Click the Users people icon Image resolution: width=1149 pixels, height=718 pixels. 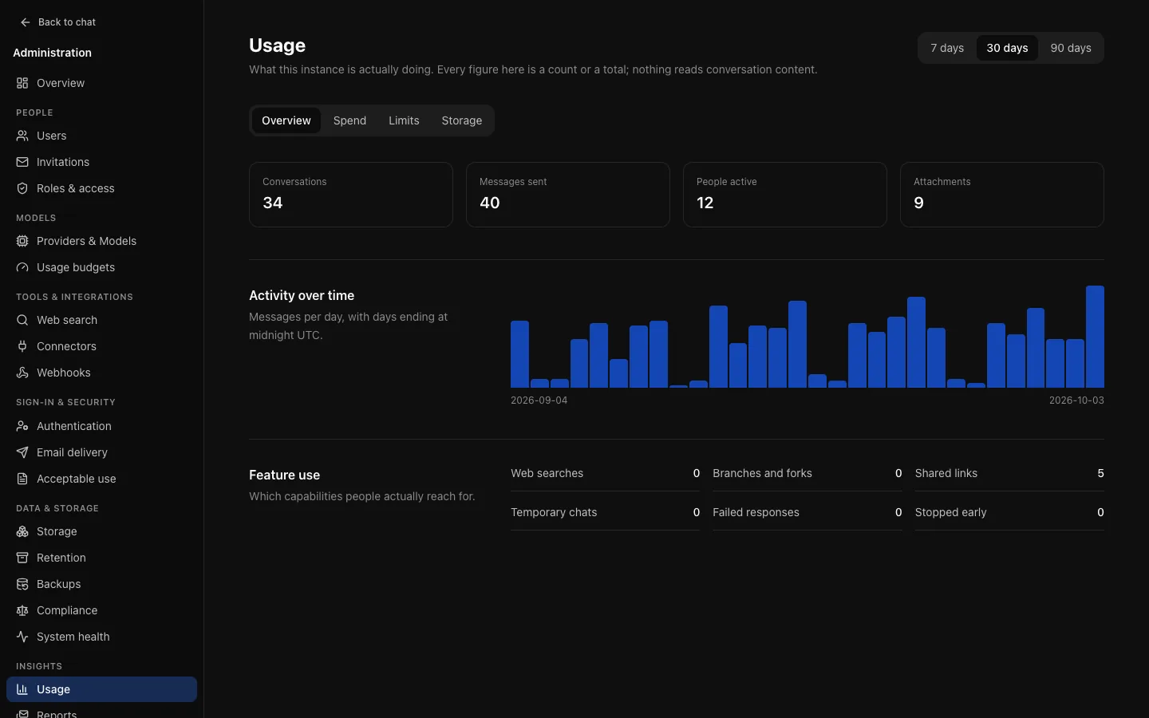(x=22, y=136)
